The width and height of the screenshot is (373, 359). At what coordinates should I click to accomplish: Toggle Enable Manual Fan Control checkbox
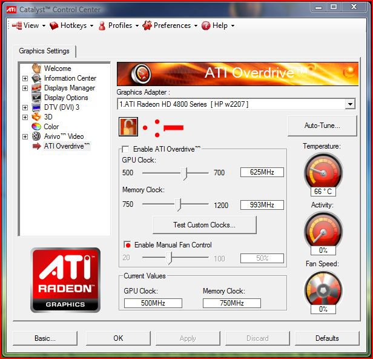click(127, 245)
